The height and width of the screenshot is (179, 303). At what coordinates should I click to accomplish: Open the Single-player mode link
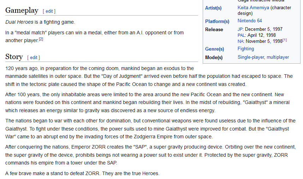pyautogui.click(x=251, y=57)
